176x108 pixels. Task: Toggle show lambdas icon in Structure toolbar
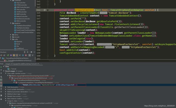click(x=20, y=55)
